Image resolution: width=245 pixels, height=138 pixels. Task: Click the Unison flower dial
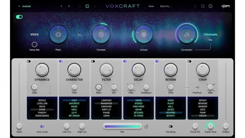click(x=144, y=34)
